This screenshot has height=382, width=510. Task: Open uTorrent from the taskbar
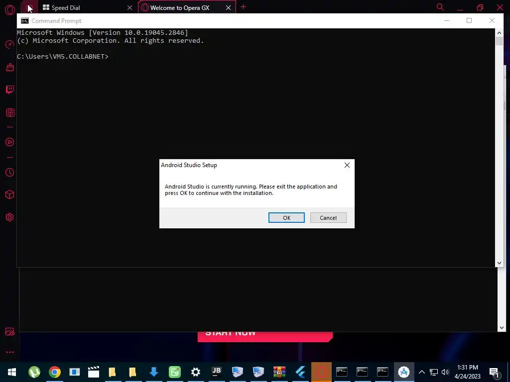pyautogui.click(x=34, y=372)
